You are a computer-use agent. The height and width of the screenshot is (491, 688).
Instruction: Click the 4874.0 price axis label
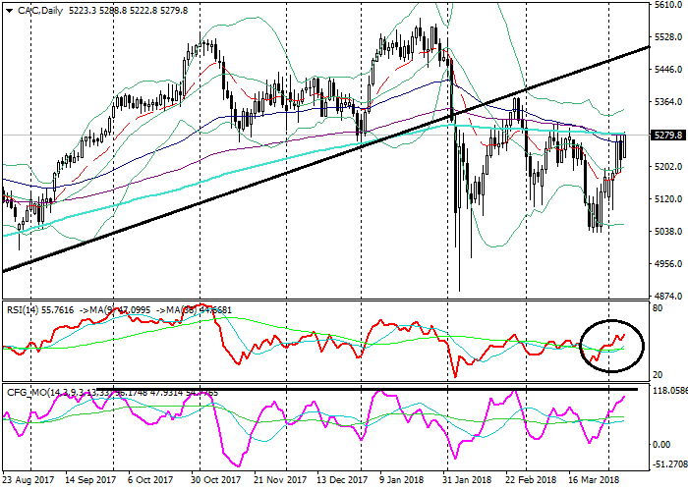coord(667,296)
